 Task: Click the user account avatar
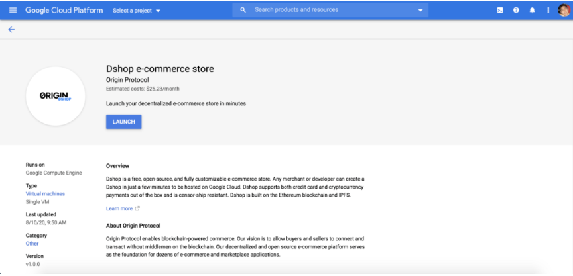[564, 10]
